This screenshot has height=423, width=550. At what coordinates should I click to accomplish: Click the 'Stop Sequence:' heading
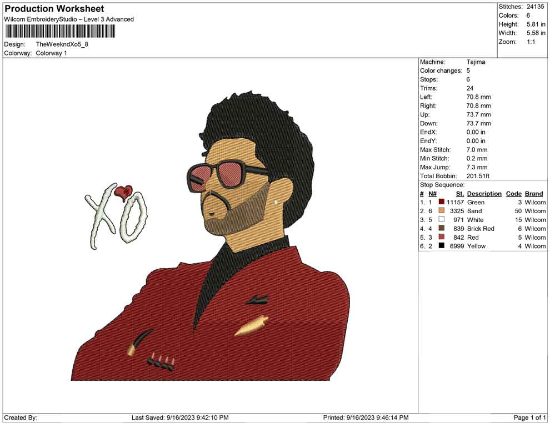pos(442,185)
